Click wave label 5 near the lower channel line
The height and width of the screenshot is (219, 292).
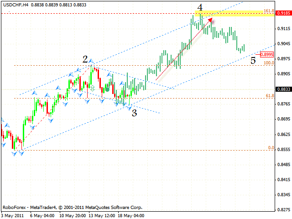click(253, 60)
